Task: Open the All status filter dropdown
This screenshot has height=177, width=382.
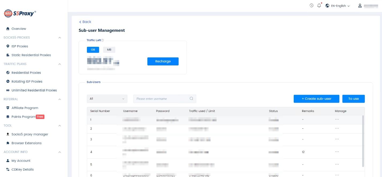Action: [107, 99]
